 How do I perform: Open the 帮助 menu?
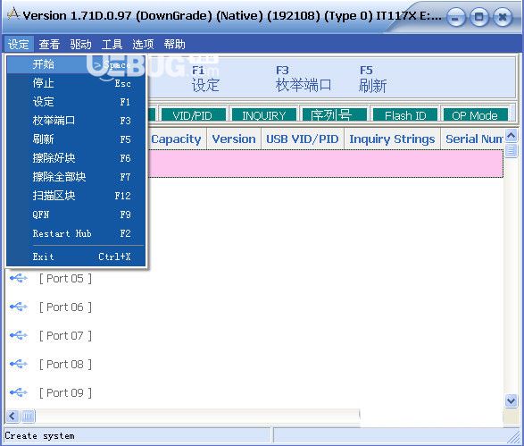click(174, 45)
